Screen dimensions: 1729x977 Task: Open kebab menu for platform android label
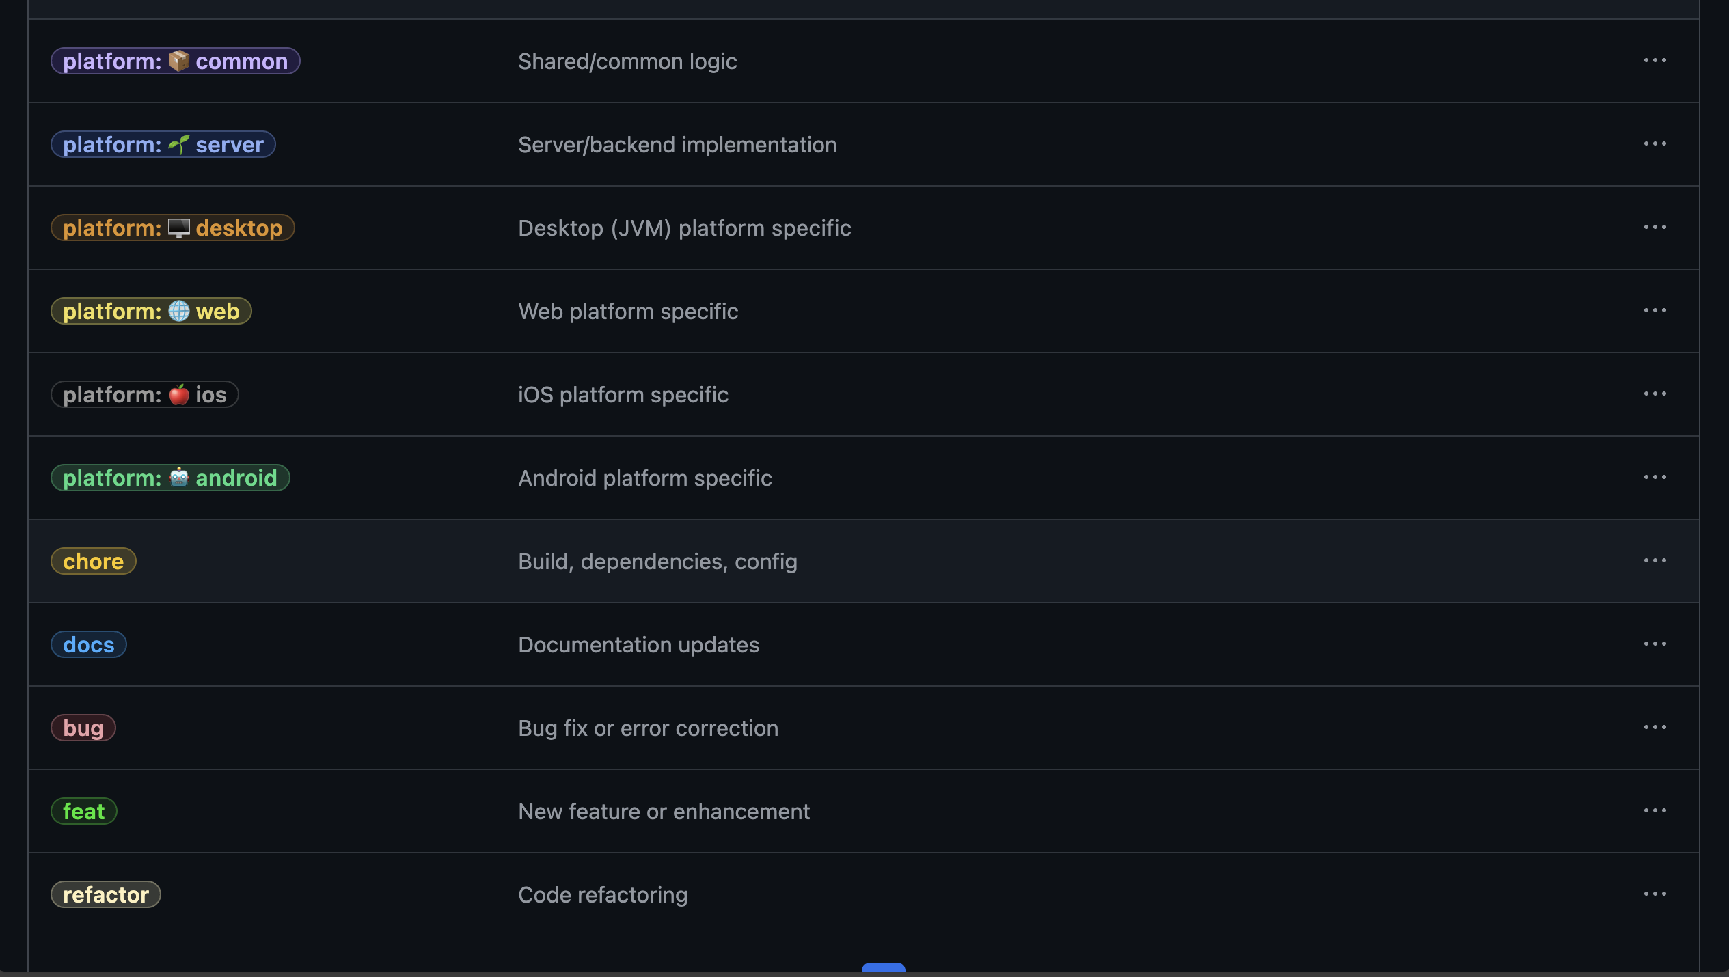1655,478
